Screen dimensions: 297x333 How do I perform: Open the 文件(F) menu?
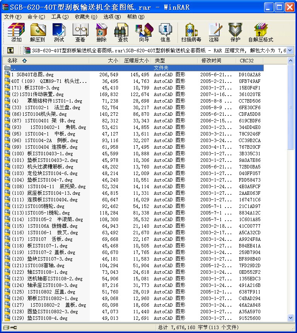(12, 17)
